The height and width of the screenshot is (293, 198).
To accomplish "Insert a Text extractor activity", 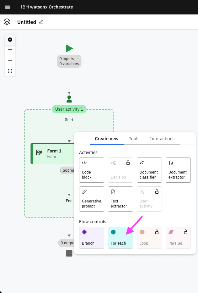I will click(120, 199).
